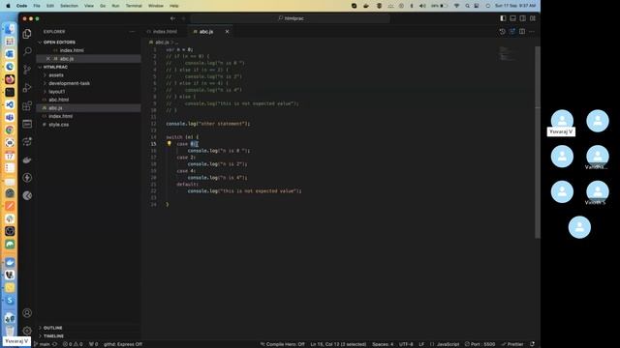Open the Source Control view

(x=27, y=70)
